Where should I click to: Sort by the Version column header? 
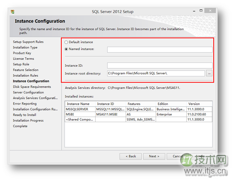tap(199, 104)
